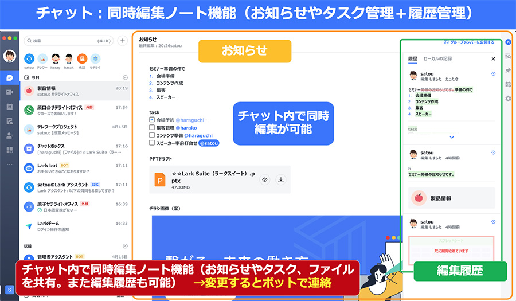Restore the latest satou history version

coord(493,74)
